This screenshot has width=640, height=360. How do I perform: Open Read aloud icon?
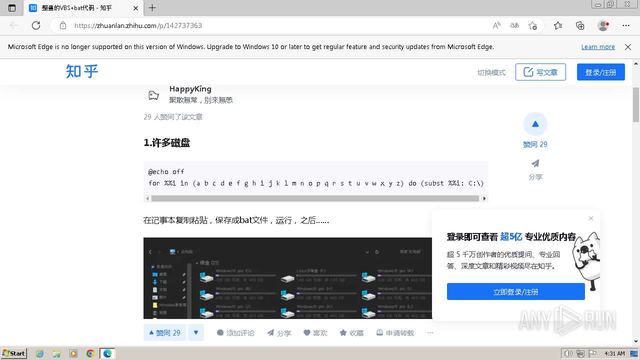[496, 25]
